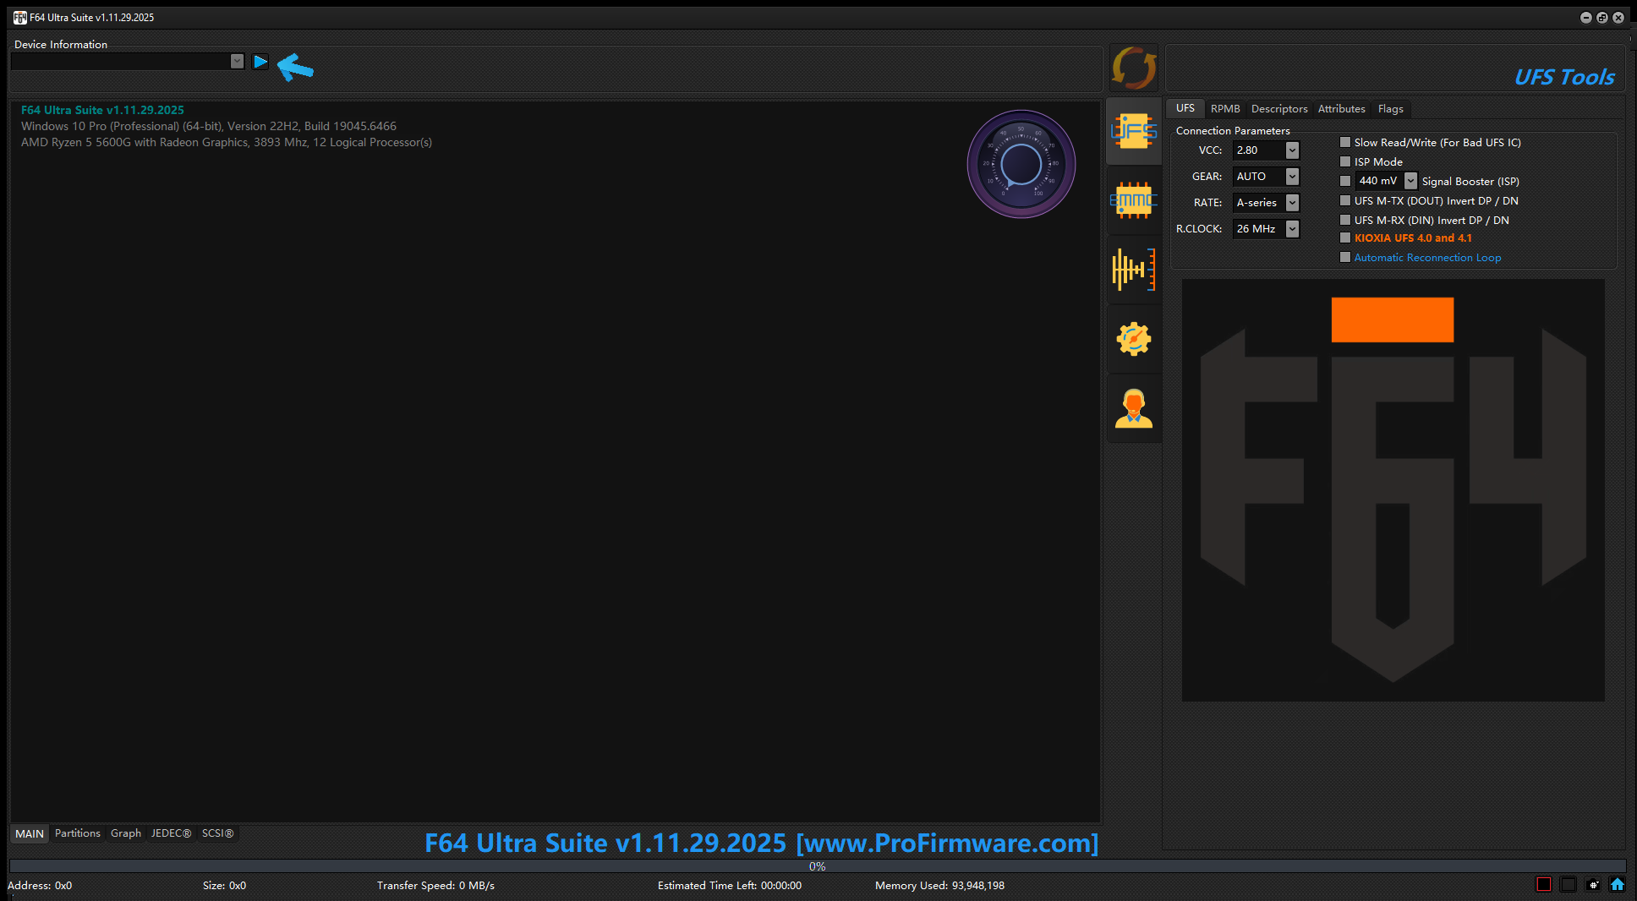Viewport: 1637px width, 901px height.
Task: Open the GEAR dropdown set to AUTO
Action: coord(1292,177)
